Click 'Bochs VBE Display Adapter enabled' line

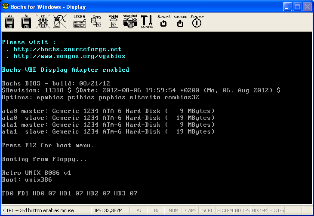click(65, 70)
